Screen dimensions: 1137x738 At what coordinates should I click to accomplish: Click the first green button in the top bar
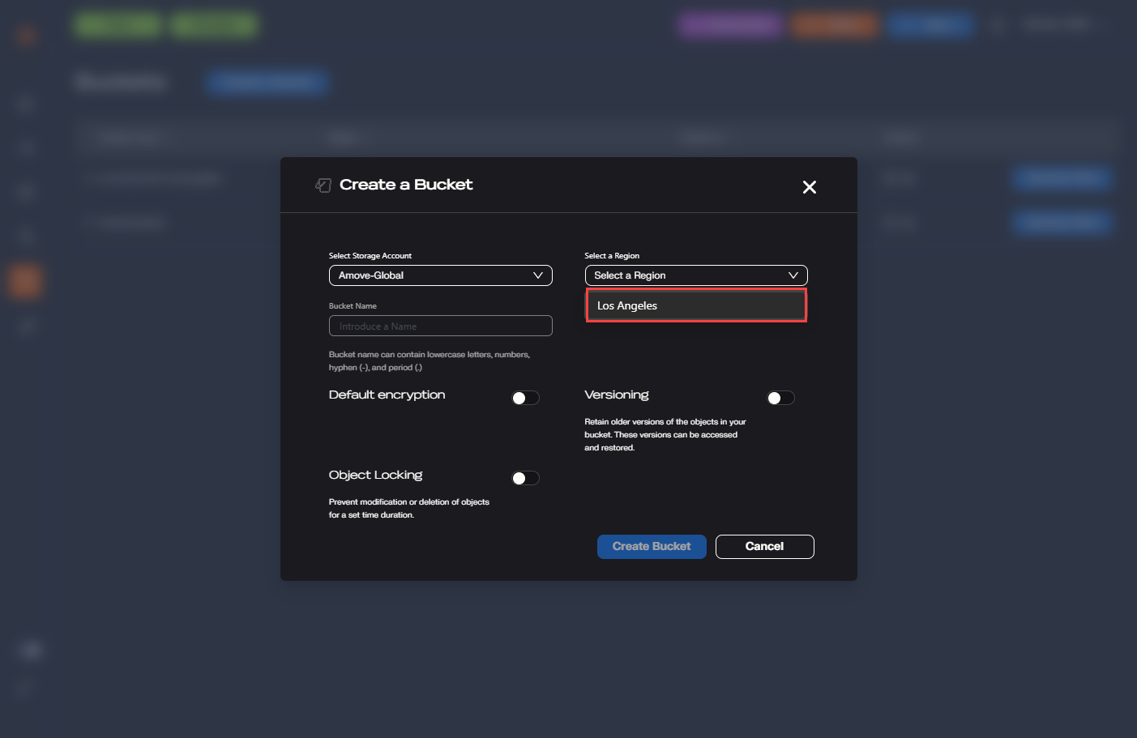tap(118, 25)
